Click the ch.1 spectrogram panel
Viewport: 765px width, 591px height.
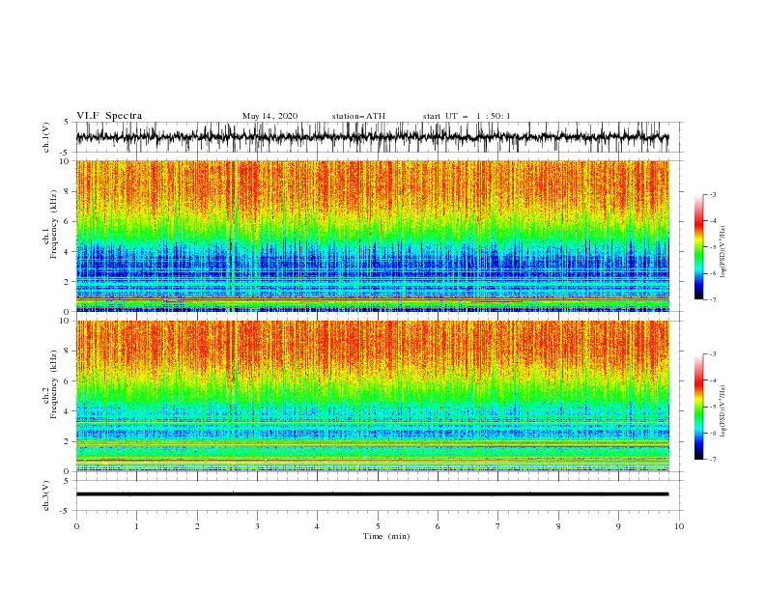(372, 236)
